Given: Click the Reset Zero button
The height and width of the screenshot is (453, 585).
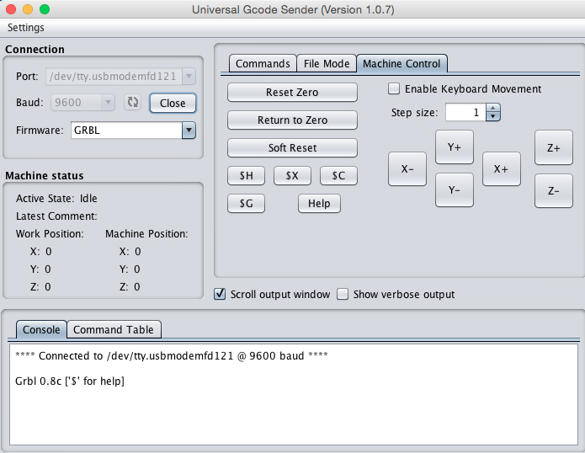Looking at the screenshot, I should click(x=292, y=92).
